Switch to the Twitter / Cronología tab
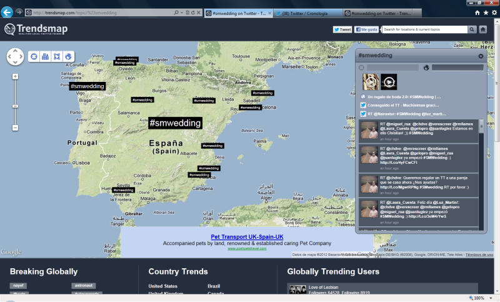 pyautogui.click(x=308, y=13)
